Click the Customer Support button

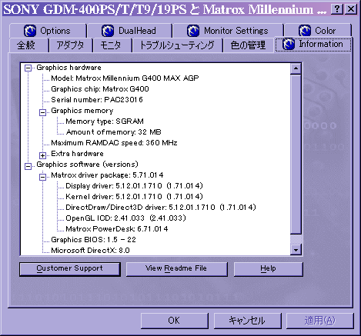click(70, 269)
